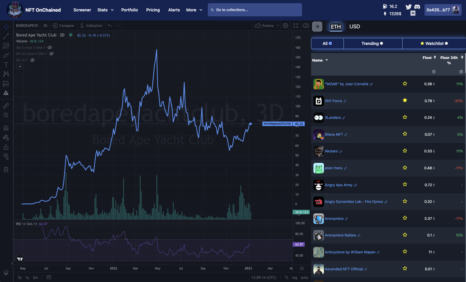Lock all drawing tools
The image size is (466, 282).
click(x=6, y=147)
